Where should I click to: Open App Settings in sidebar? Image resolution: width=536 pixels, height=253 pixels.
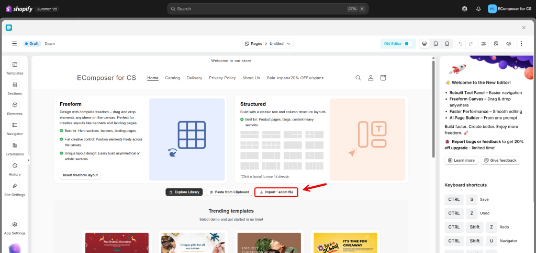pos(15,228)
